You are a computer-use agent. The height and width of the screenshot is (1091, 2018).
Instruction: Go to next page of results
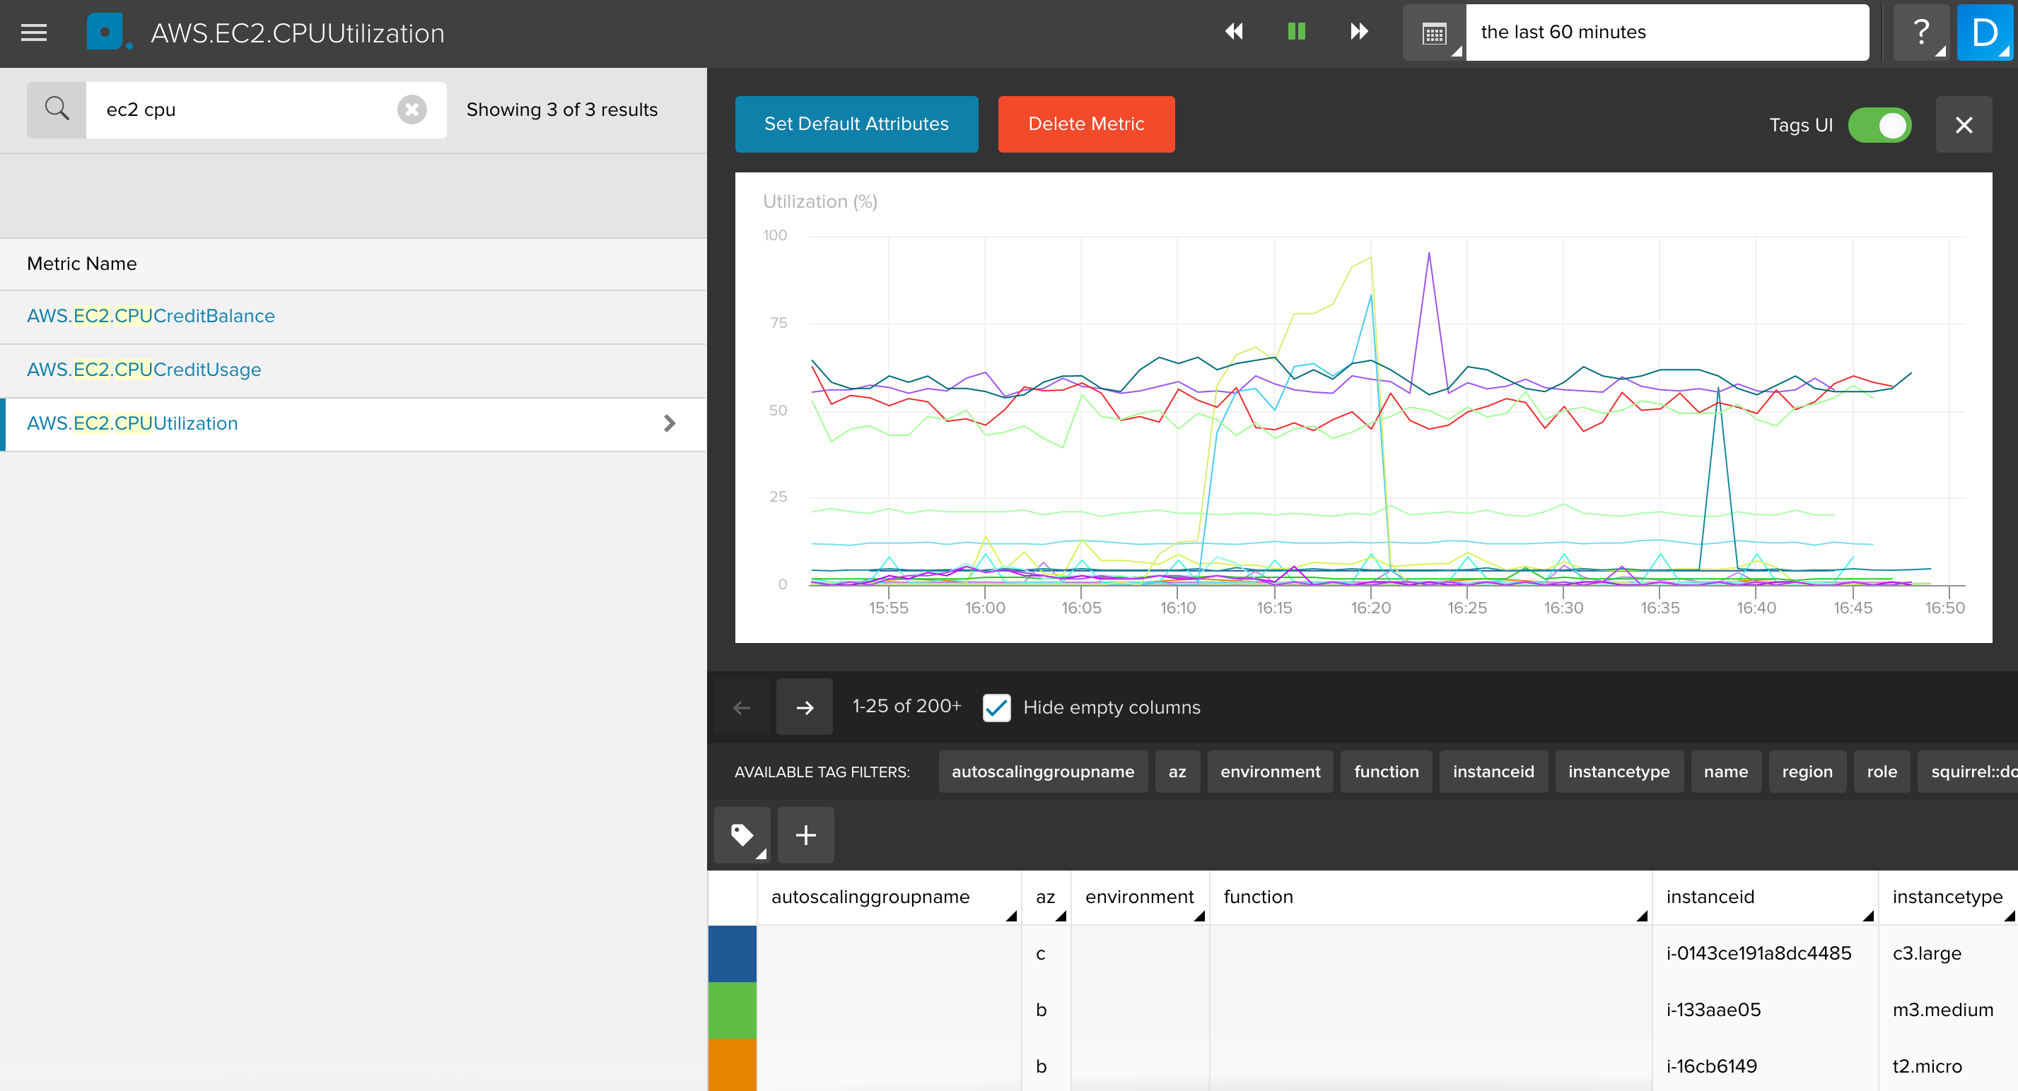click(805, 707)
